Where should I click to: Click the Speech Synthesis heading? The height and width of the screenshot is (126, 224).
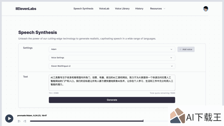[x=38, y=32]
